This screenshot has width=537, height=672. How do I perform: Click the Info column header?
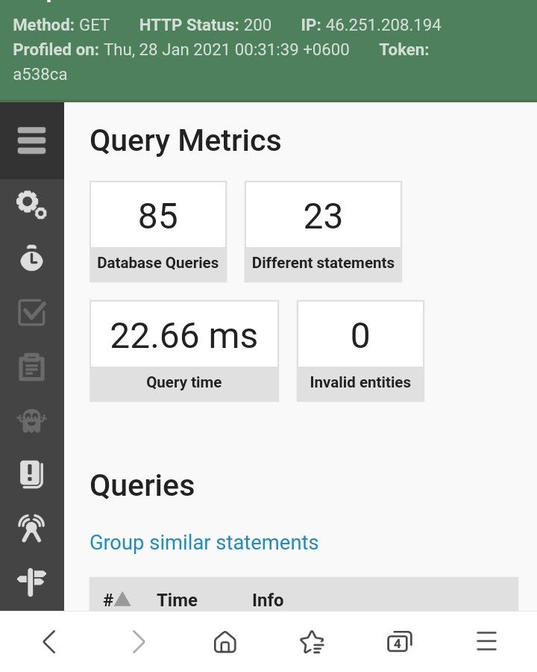click(268, 600)
